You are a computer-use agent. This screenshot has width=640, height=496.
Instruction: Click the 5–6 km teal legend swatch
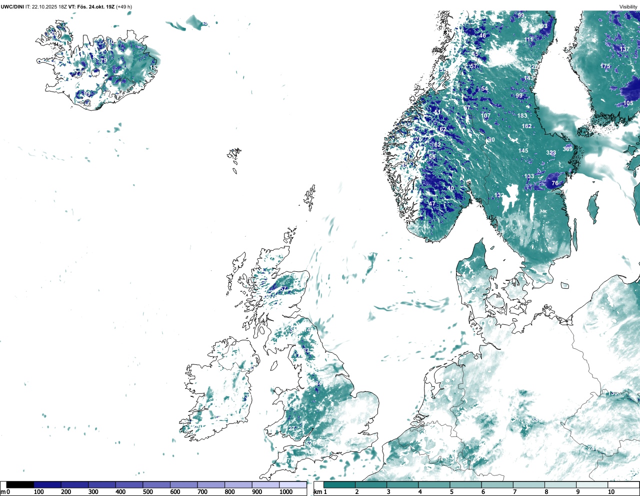pos(465,485)
